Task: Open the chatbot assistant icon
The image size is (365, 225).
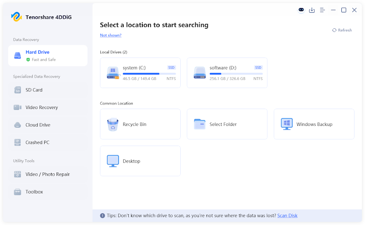Action: [x=301, y=10]
